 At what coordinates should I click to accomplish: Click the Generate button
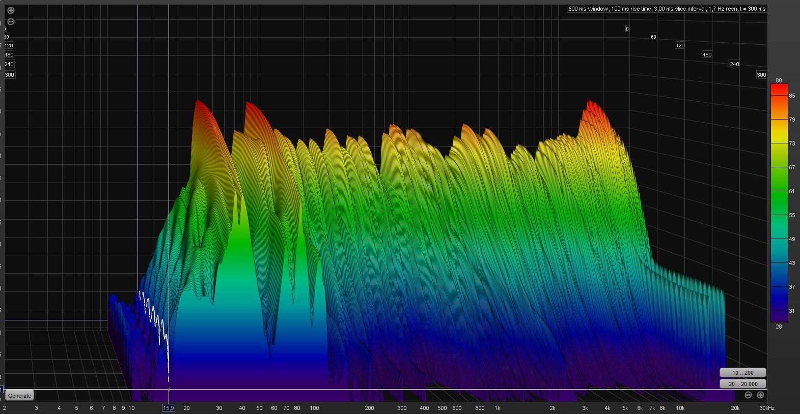click(x=19, y=396)
